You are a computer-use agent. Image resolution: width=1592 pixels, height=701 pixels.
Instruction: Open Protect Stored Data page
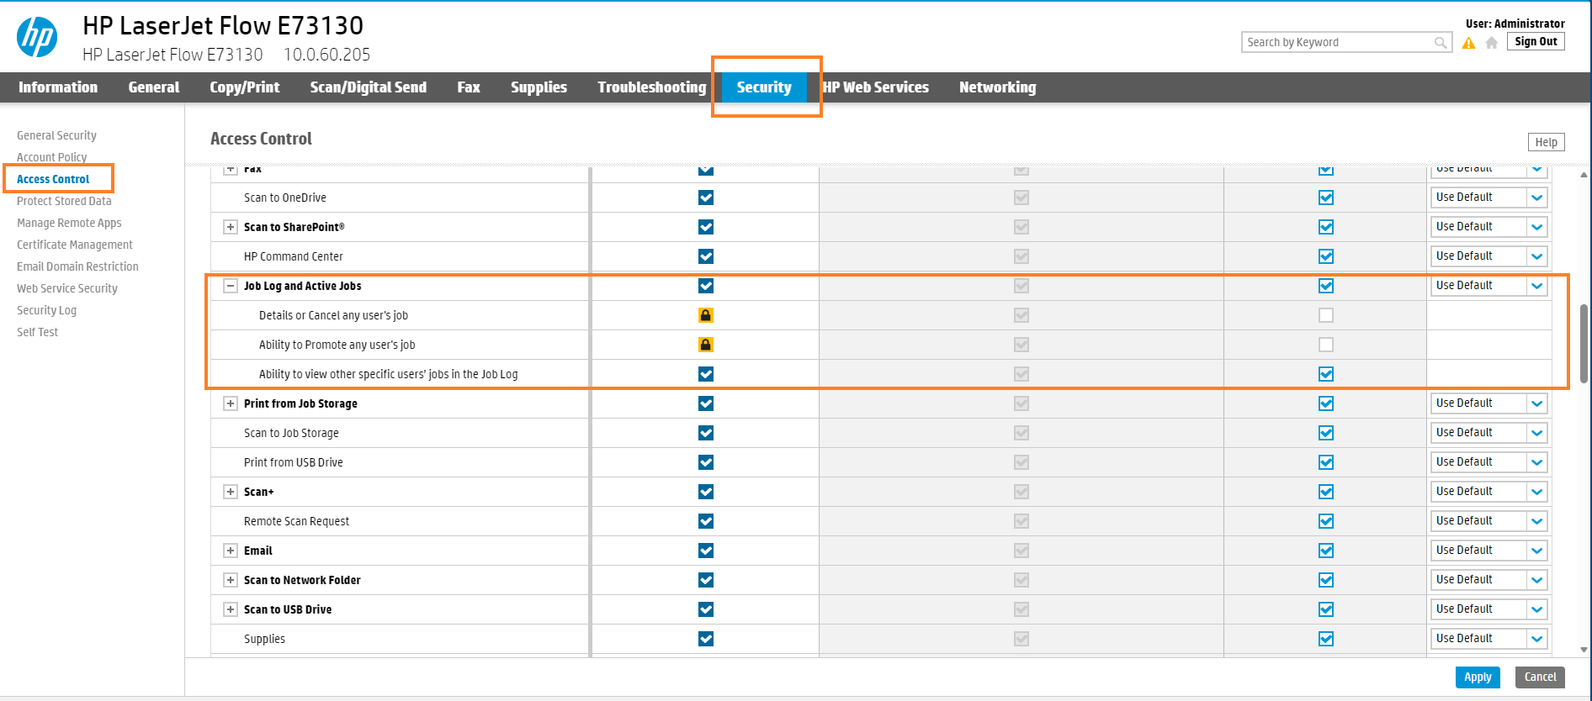(x=64, y=201)
